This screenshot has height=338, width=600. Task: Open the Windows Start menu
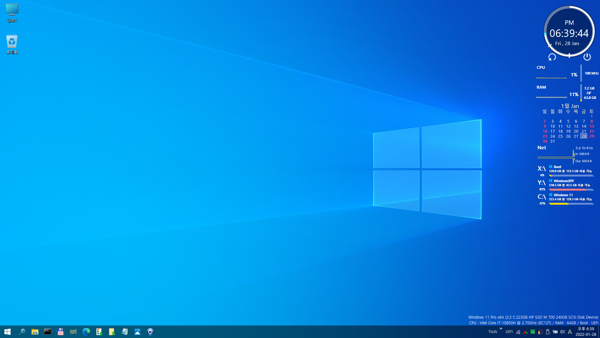pos(7,332)
